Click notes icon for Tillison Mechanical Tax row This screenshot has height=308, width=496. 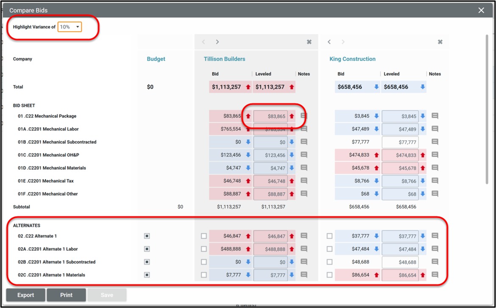(304, 181)
